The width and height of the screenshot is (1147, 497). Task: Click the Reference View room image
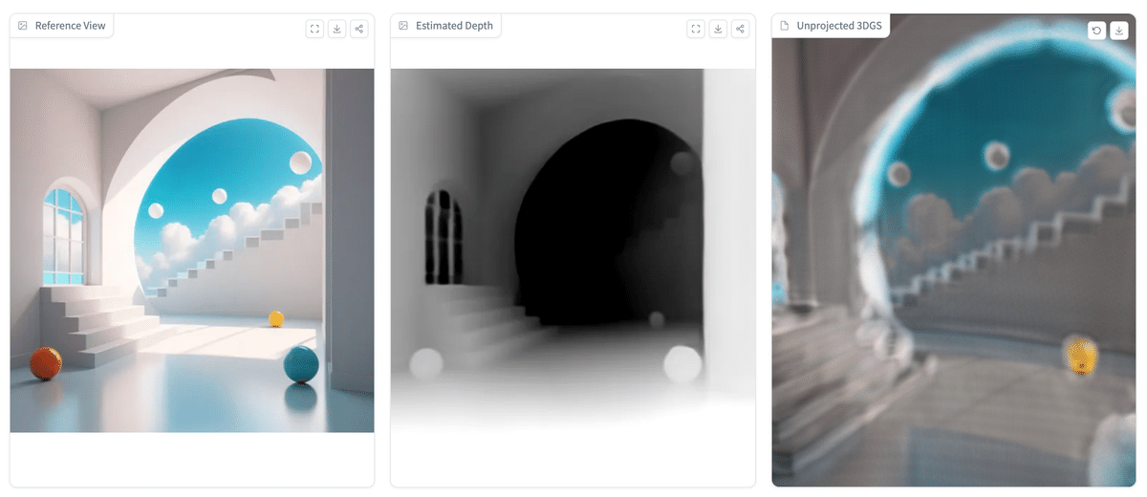(x=192, y=250)
